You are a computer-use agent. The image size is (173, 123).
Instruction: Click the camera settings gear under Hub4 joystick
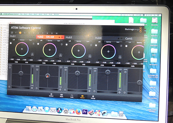pos(119,92)
